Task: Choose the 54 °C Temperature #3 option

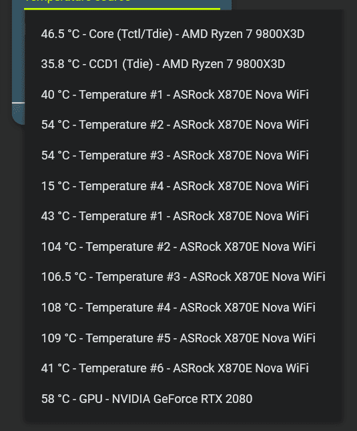Action: click(x=184, y=155)
